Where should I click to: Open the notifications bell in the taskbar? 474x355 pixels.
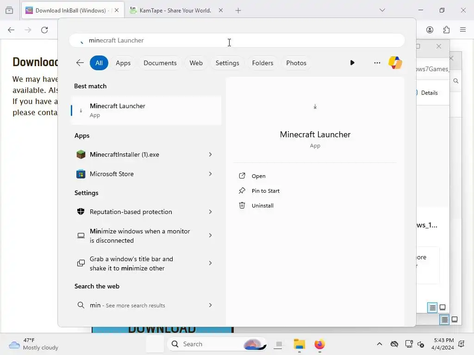click(462, 344)
